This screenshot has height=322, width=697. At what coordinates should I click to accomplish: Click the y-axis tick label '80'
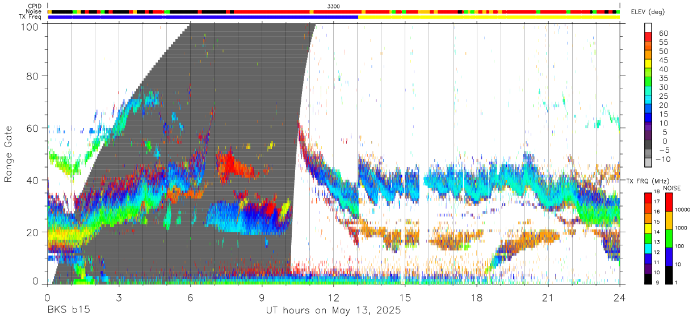coord(33,76)
